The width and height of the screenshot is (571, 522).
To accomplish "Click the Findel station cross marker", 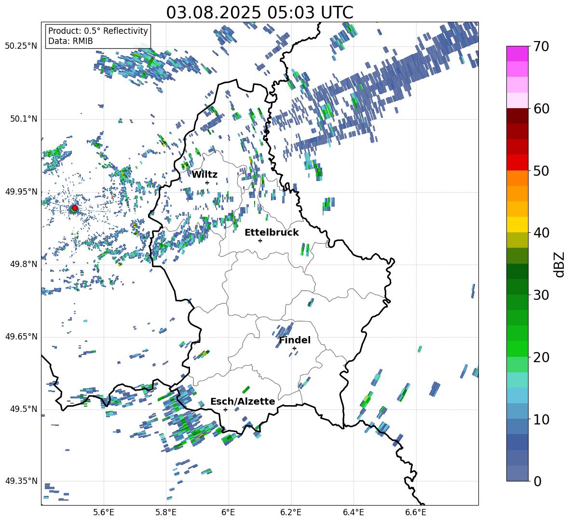I will [x=294, y=349].
